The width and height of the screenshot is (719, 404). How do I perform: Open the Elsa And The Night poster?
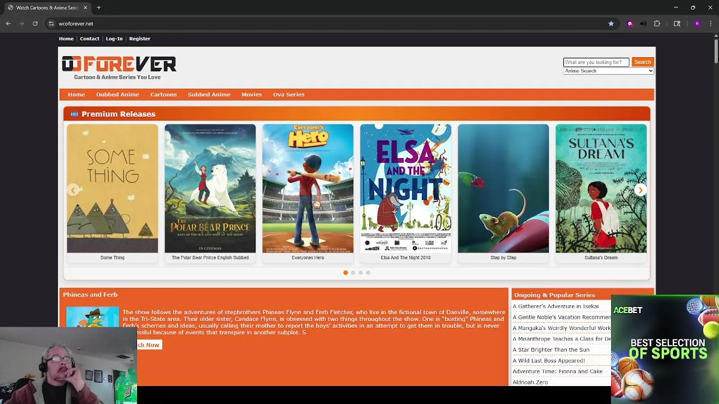point(406,189)
